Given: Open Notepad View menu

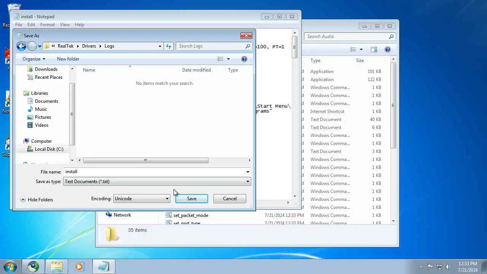Looking at the screenshot, I should pyautogui.click(x=65, y=25).
